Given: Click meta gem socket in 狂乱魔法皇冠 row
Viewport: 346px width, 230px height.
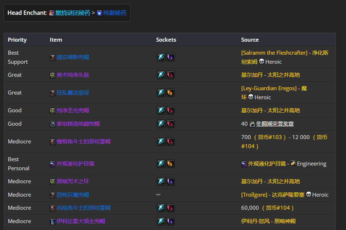Looking at the screenshot, I should [x=161, y=93].
